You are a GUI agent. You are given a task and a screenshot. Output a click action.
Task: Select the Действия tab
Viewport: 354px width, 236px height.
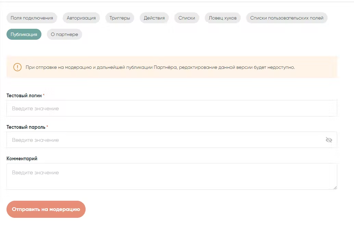click(x=154, y=18)
